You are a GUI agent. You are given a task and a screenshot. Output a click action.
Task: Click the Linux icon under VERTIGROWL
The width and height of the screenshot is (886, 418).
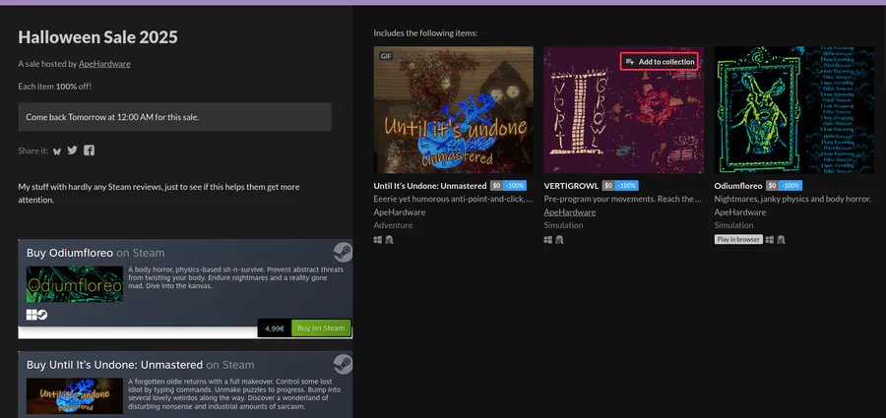[559, 240]
